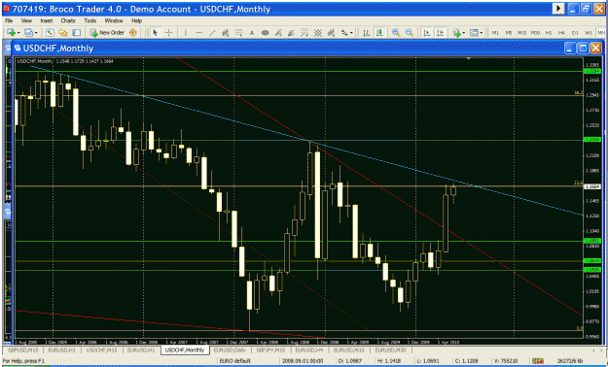
Task: Click the Expert Advisors icon beside New Order
Action: click(132, 33)
